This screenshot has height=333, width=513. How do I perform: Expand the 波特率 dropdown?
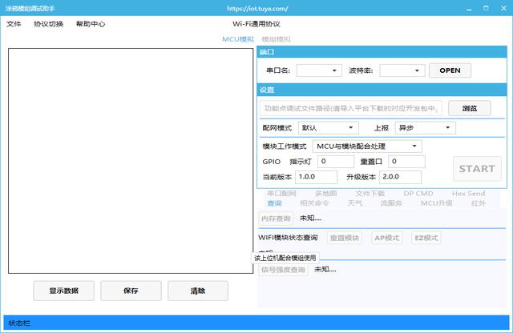(402, 70)
